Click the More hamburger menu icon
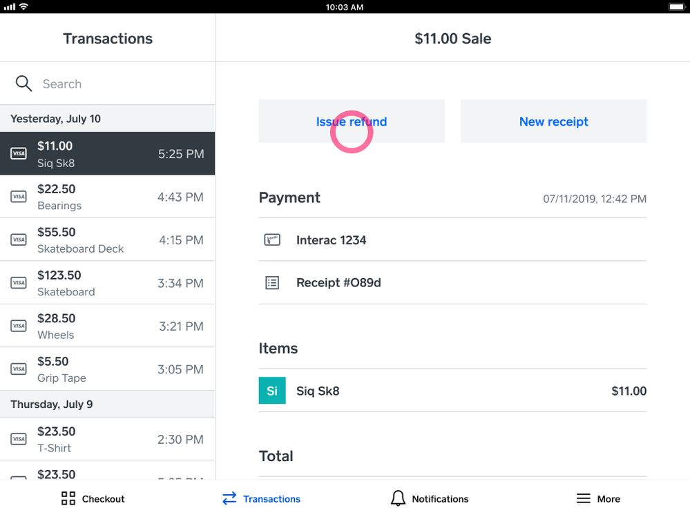 click(x=584, y=498)
